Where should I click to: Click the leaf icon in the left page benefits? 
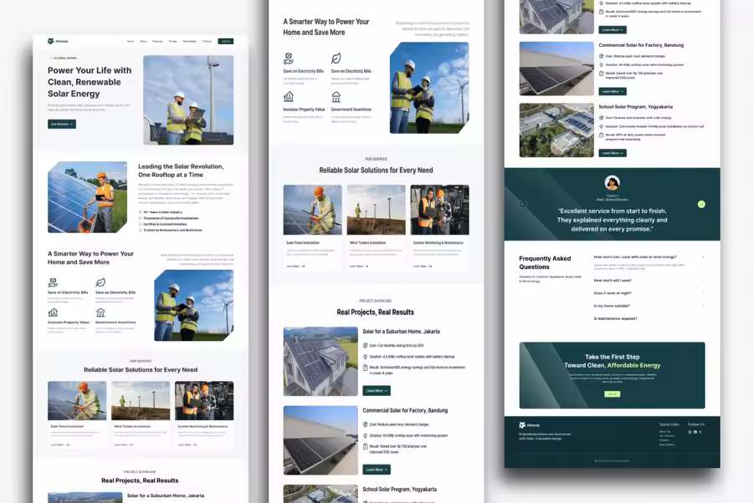pos(100,282)
